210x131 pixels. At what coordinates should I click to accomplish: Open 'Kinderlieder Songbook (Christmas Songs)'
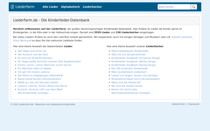(136, 58)
